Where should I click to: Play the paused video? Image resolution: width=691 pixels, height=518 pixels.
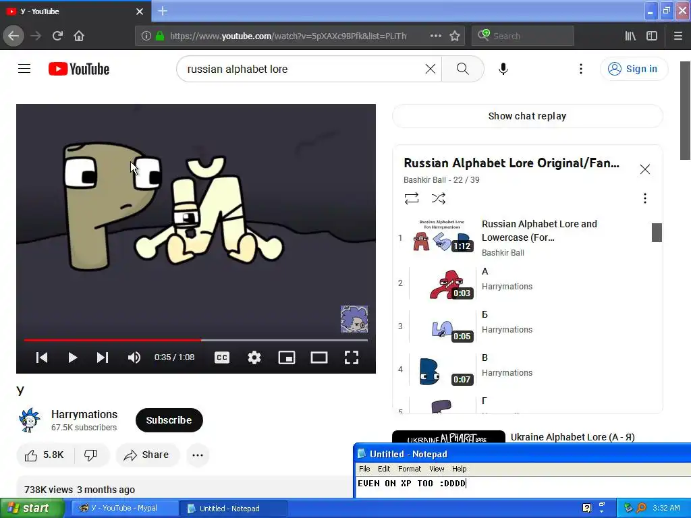coord(73,357)
